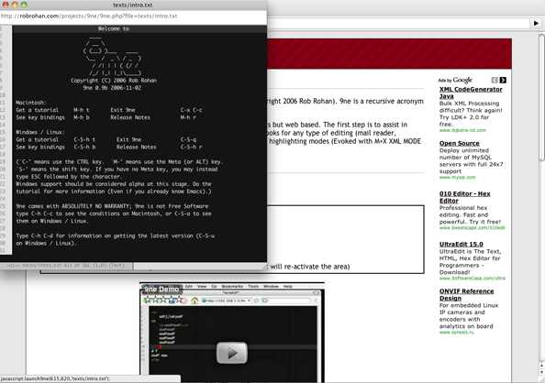Open the 'UltraEdit 15.0' ad link

tap(461, 245)
